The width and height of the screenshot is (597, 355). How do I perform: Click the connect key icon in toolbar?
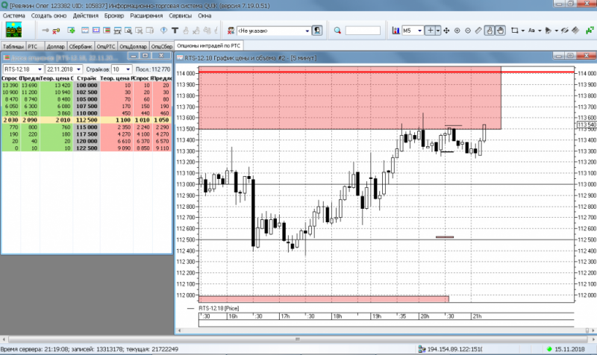click(x=45, y=31)
